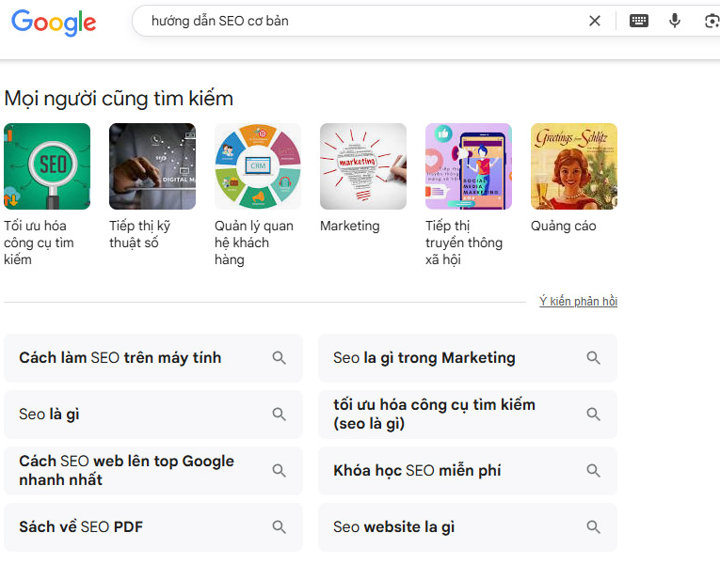Screen dimensions: 720x564
Task: Search 'Seo la gì trong Marketing'
Action: (468, 358)
